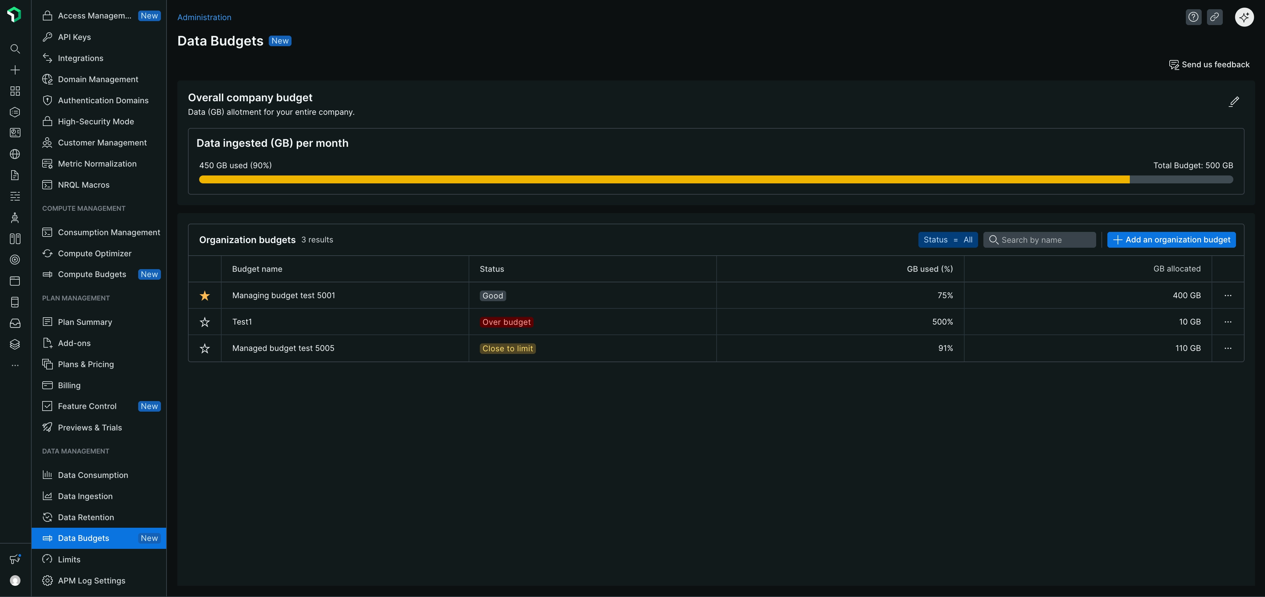The height and width of the screenshot is (597, 1265).
Task: Click Add an organization budget button
Action: (1171, 240)
